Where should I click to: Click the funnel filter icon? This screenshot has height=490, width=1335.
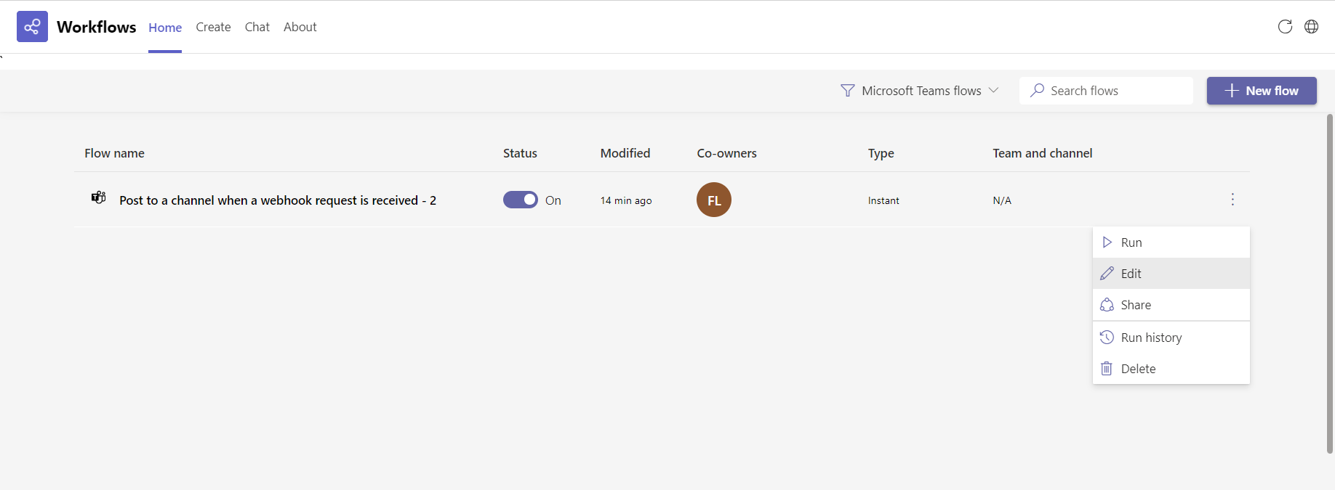[847, 91]
